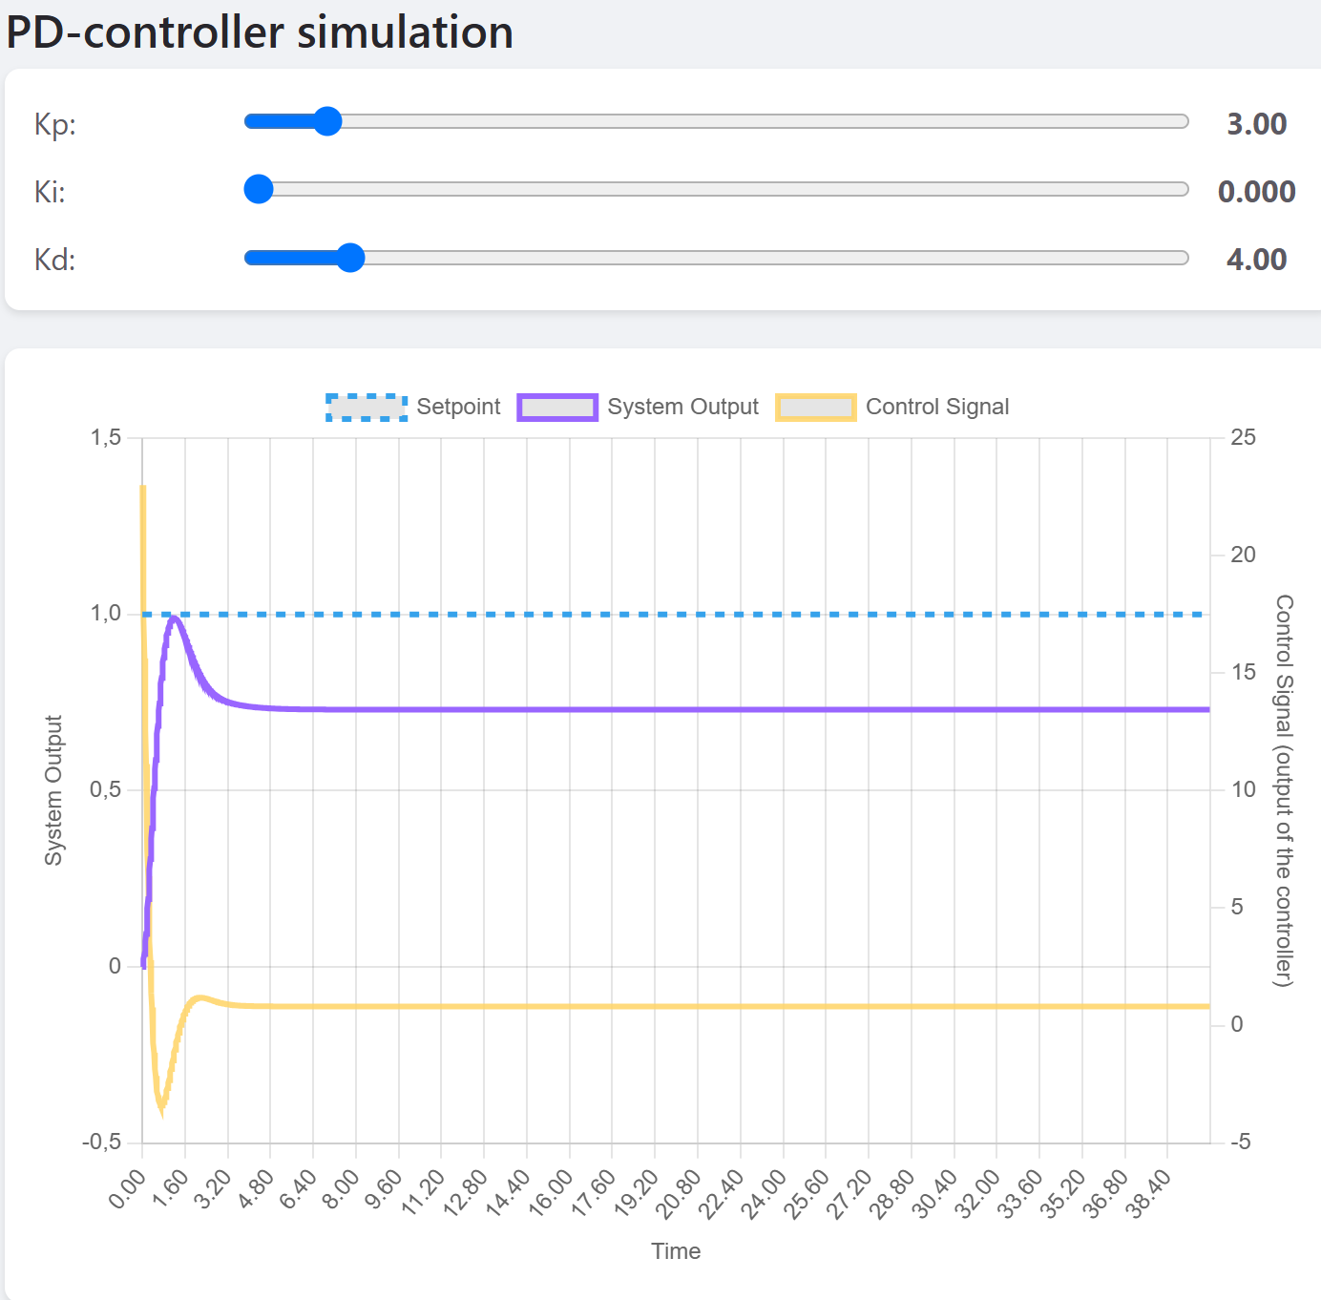Click the "Kd:" label
Screen dimensions: 1321x1300
click(55, 260)
